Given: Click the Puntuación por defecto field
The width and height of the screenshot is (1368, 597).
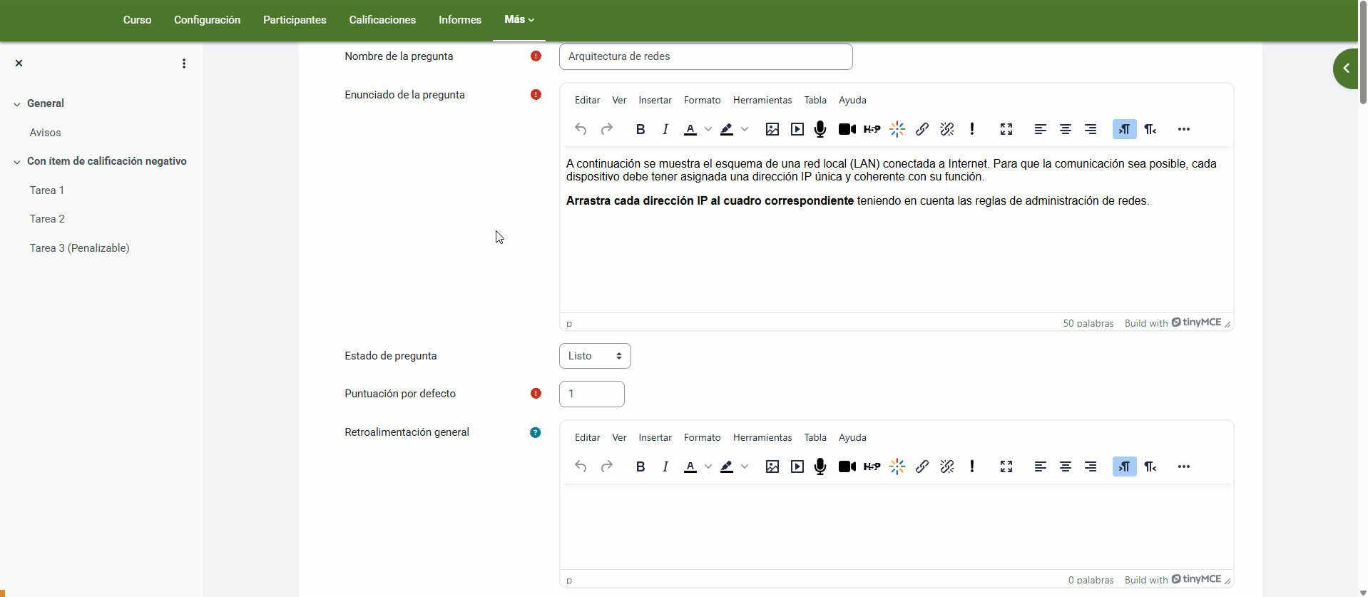Looking at the screenshot, I should (x=592, y=394).
